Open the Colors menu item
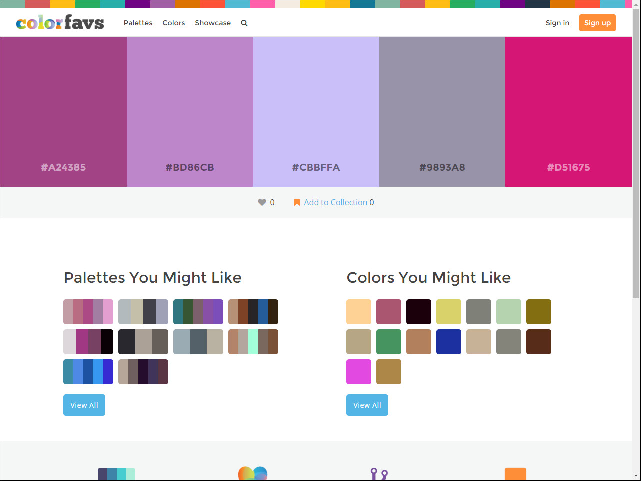The width and height of the screenshot is (641, 481). click(173, 23)
